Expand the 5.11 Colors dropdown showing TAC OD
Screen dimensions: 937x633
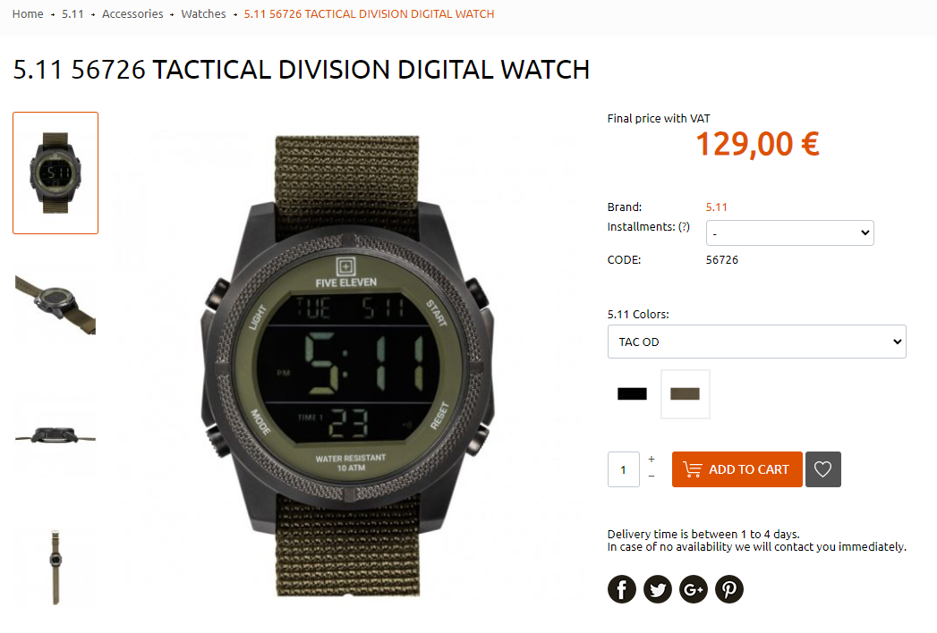(x=756, y=342)
